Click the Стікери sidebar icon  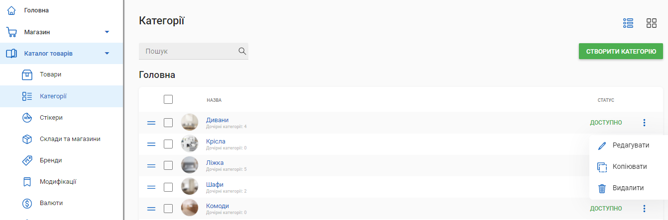[x=27, y=118]
